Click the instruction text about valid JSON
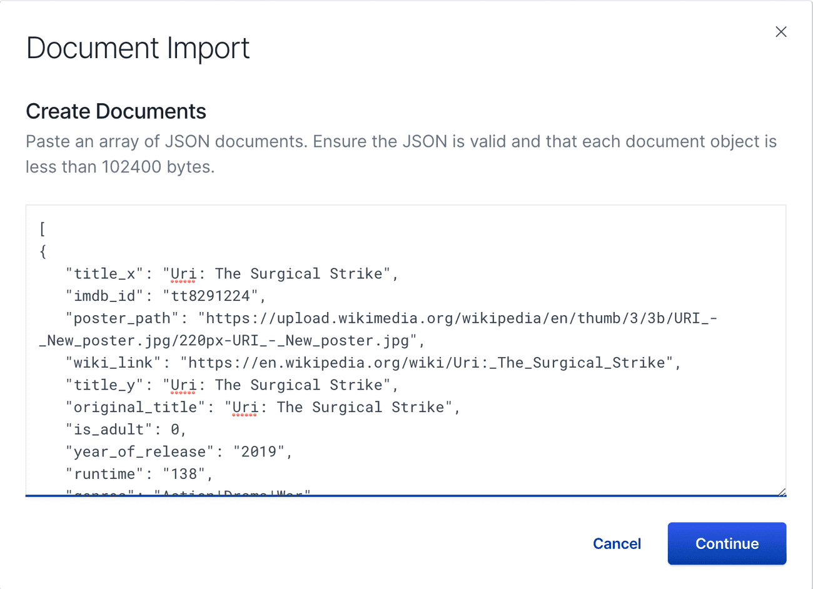The height and width of the screenshot is (589, 813). [x=400, y=153]
